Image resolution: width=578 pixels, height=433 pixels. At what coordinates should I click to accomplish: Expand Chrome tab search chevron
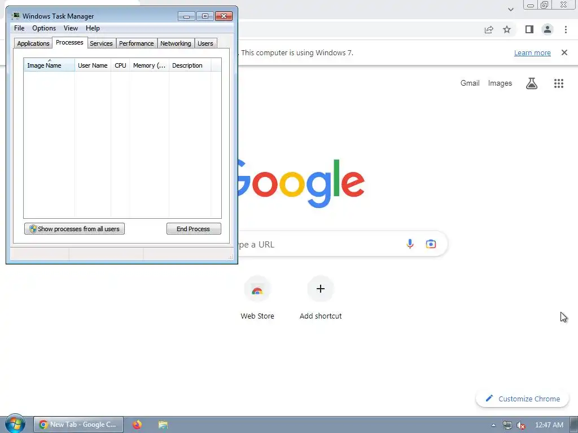510,10
